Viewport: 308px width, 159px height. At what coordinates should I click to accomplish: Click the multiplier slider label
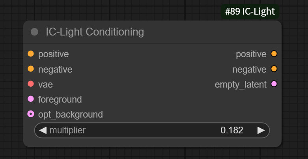tap(67, 130)
